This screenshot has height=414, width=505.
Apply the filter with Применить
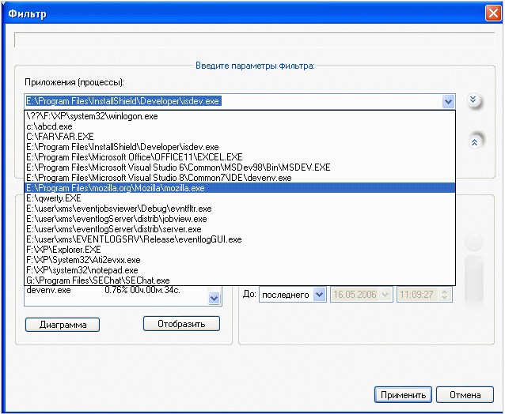tap(401, 395)
